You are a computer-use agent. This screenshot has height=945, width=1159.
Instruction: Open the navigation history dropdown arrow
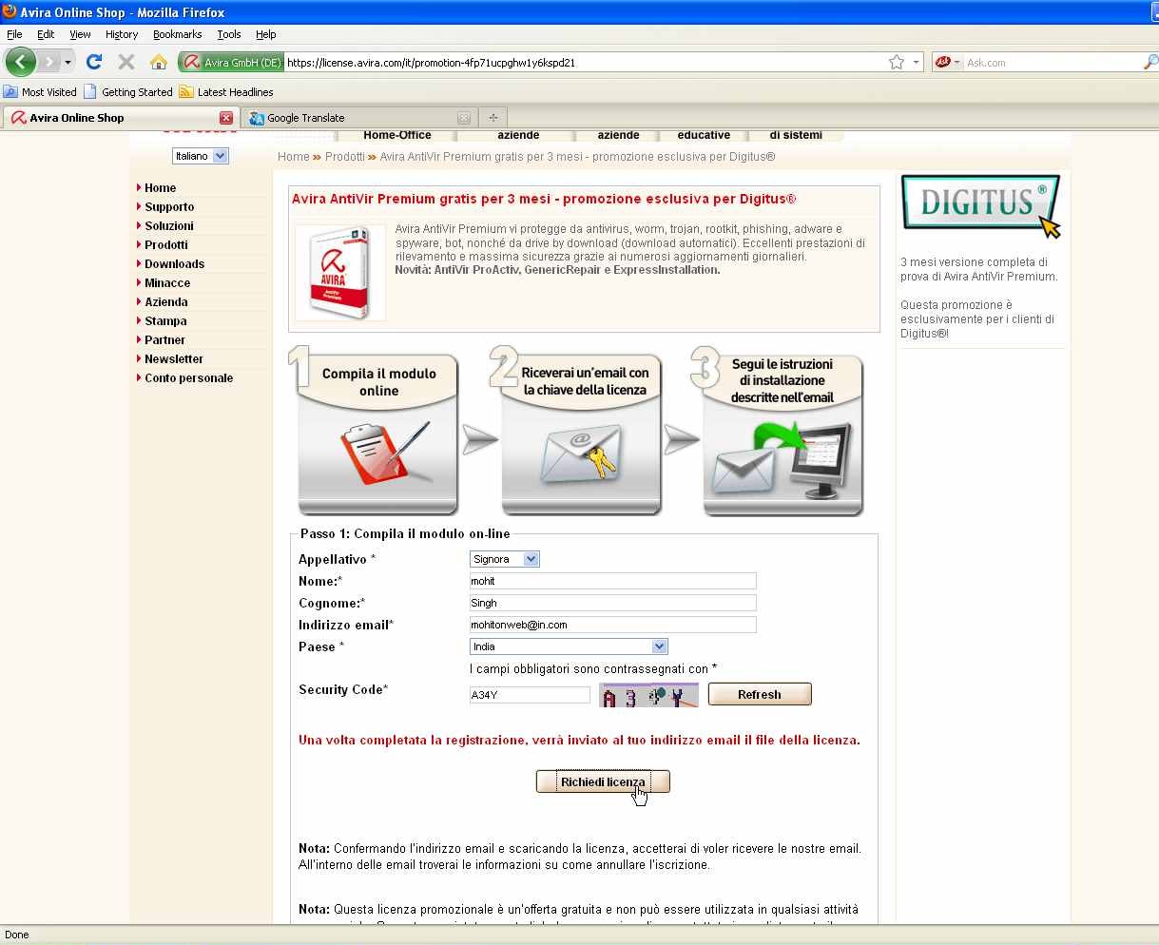(68, 63)
